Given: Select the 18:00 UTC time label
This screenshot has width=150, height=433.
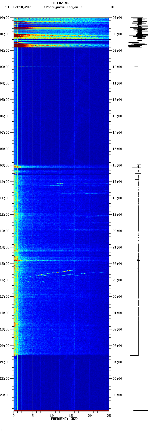Looking at the screenshot, I should (x=117, y=198).
